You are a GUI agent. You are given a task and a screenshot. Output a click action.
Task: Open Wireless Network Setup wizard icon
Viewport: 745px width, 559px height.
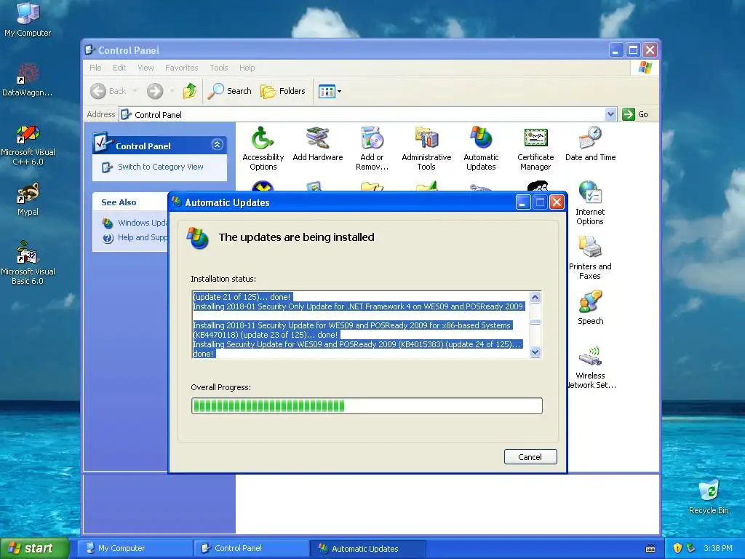click(590, 367)
